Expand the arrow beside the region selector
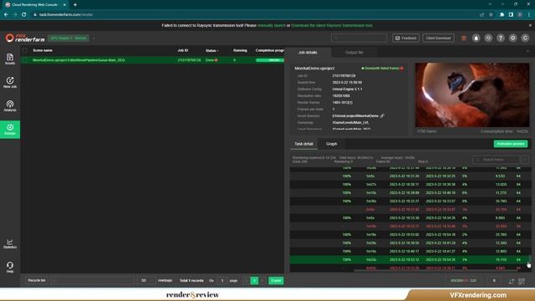The height and width of the screenshot is (301, 535). coord(94,38)
